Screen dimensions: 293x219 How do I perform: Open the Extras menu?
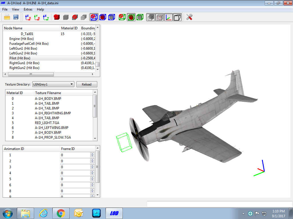(28, 9)
